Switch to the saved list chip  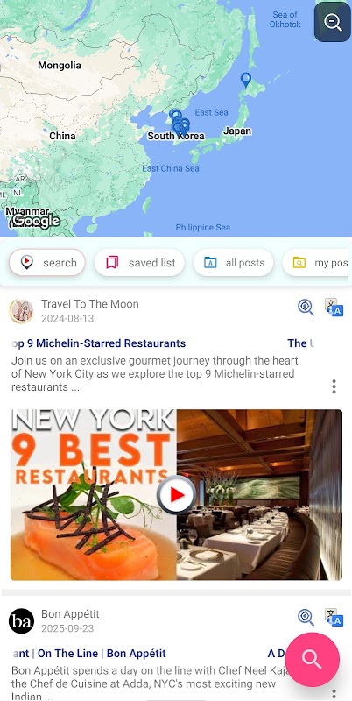tap(139, 263)
